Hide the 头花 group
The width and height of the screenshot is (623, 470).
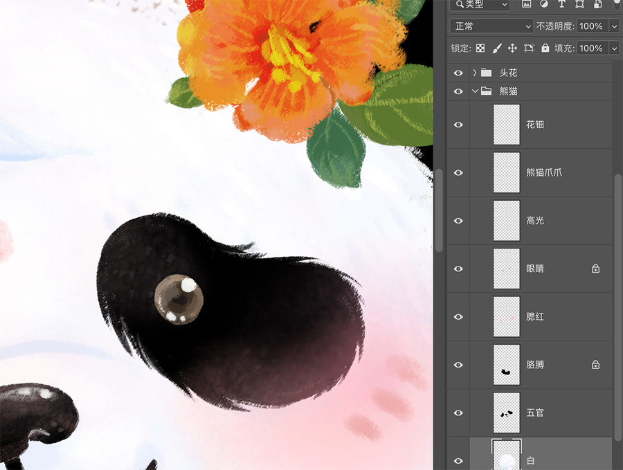458,73
